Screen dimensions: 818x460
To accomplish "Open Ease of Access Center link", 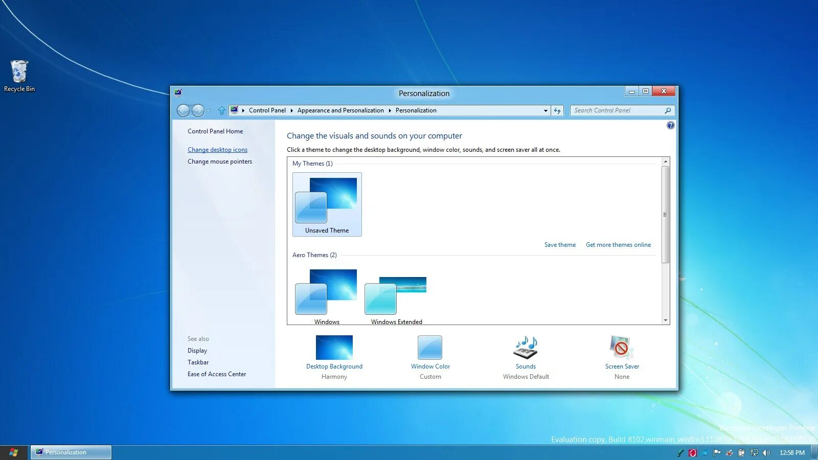I will (217, 374).
